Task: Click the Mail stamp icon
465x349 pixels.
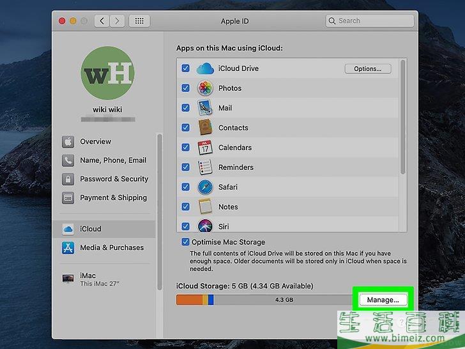Action: [205, 108]
